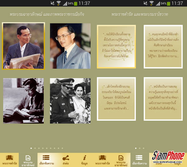Click the first page indicator dot under photos
Viewport: 187px width, 167px height.
click(31, 148)
